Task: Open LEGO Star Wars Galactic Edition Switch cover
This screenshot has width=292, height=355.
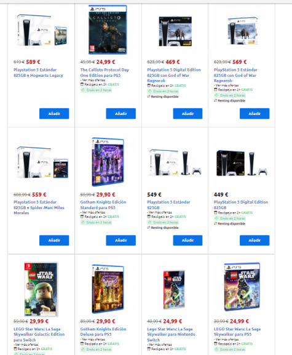Action: pos(41,289)
